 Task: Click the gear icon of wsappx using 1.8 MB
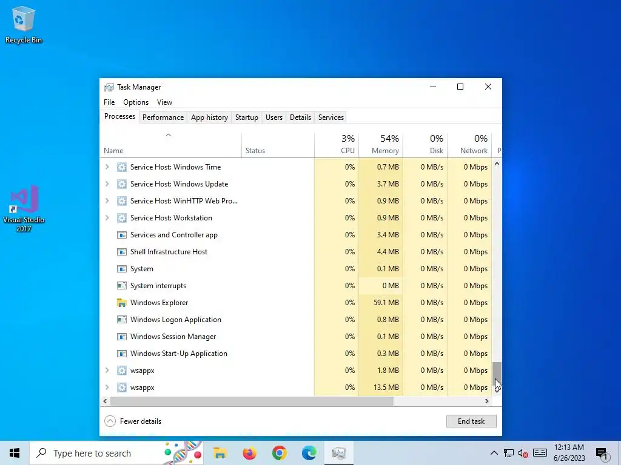[x=121, y=371]
